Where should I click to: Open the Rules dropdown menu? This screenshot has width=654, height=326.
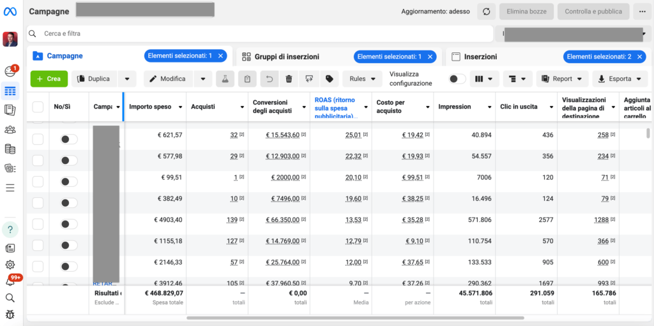[x=363, y=79]
